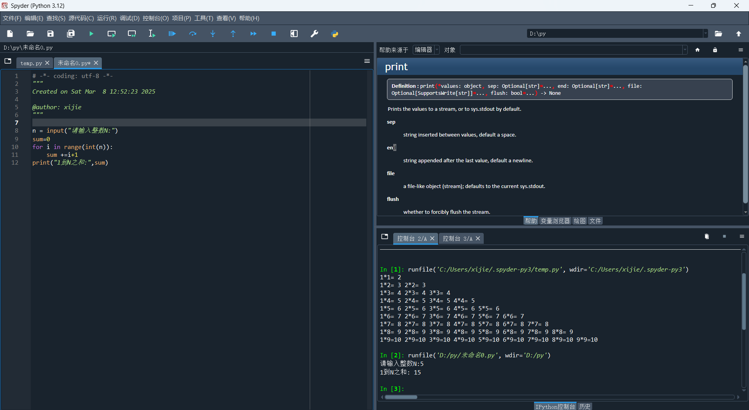Click the Debug file icon
This screenshot has height=410, width=749.
172,34
